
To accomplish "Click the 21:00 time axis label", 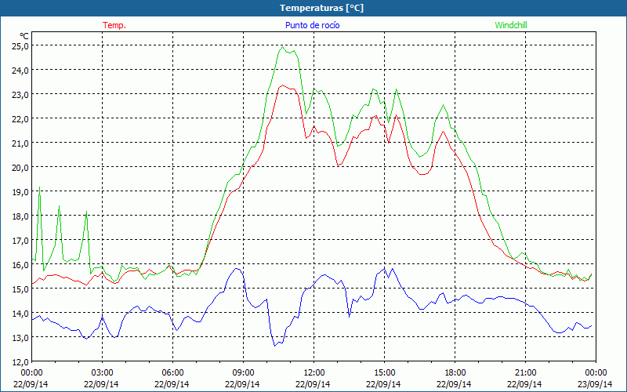I will [525, 373].
